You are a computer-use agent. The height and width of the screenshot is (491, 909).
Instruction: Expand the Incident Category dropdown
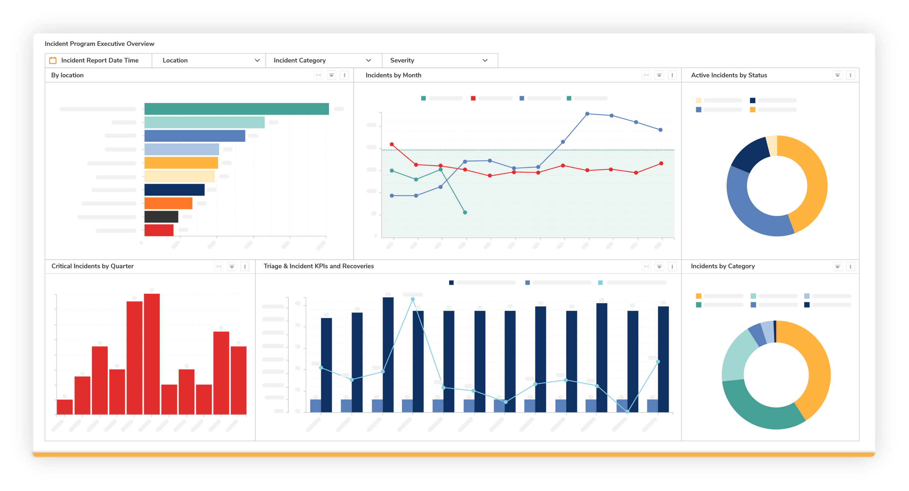[x=368, y=60]
